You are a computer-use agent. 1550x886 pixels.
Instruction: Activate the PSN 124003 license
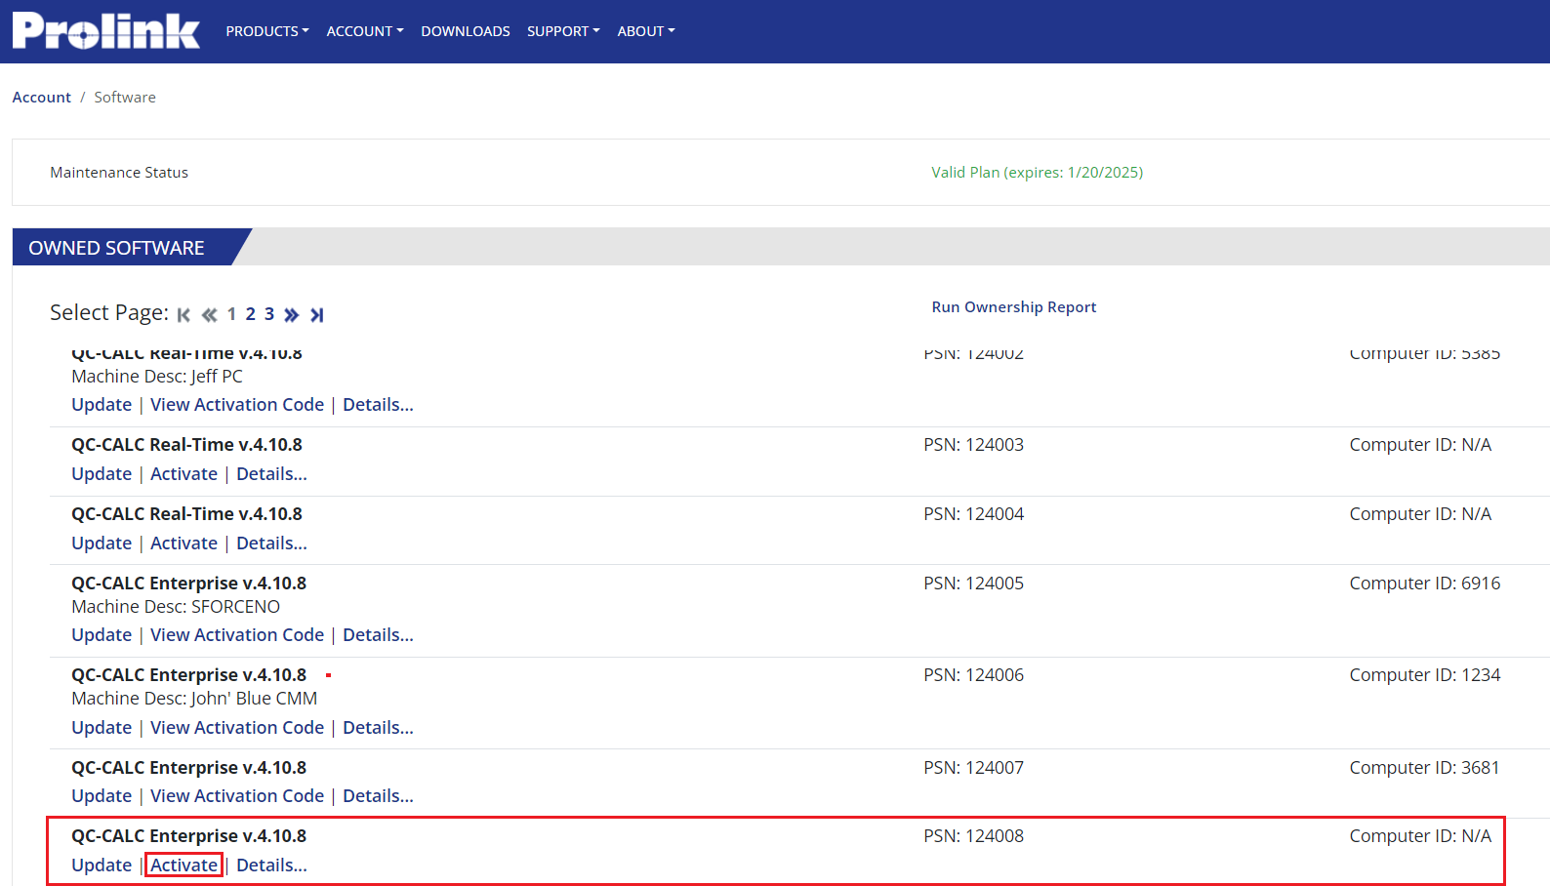point(184,473)
